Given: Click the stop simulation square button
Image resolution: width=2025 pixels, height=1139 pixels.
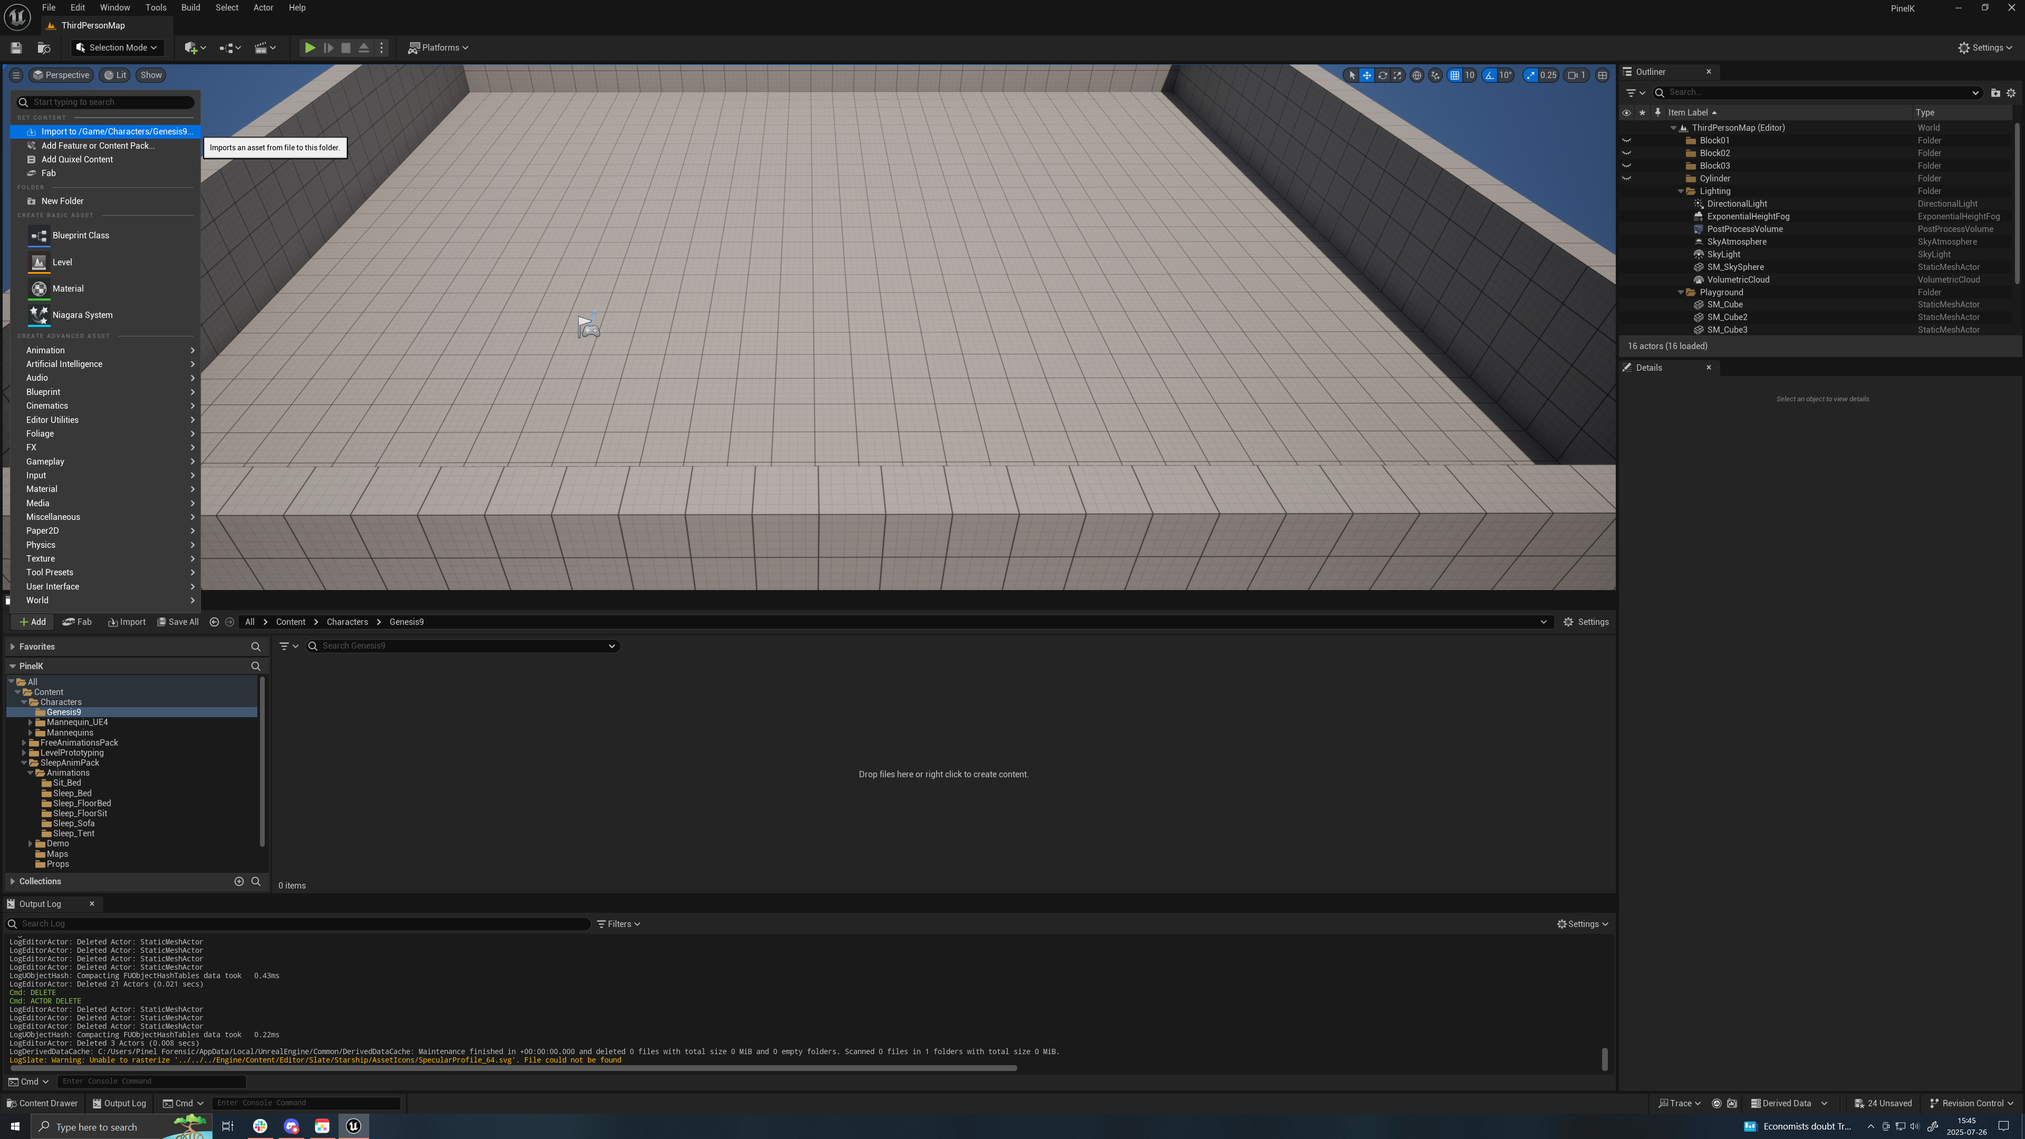Looking at the screenshot, I should [x=346, y=48].
